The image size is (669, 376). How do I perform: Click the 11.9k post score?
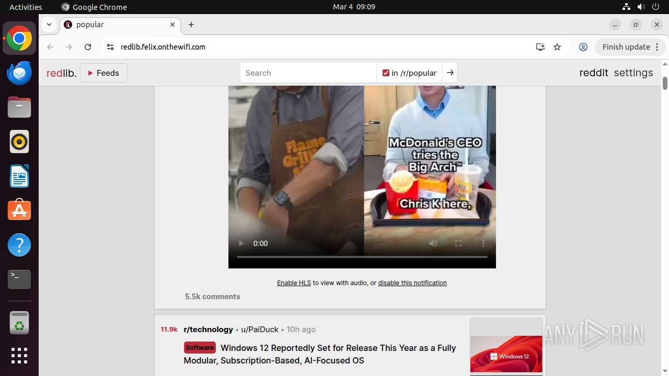pos(169,330)
